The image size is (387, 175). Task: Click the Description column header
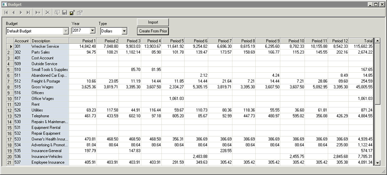pos(50,41)
